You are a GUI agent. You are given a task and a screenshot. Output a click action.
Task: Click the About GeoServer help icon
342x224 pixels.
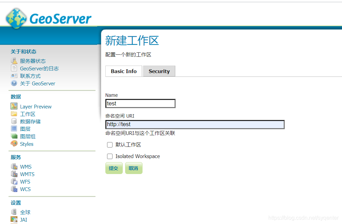coord(14,83)
